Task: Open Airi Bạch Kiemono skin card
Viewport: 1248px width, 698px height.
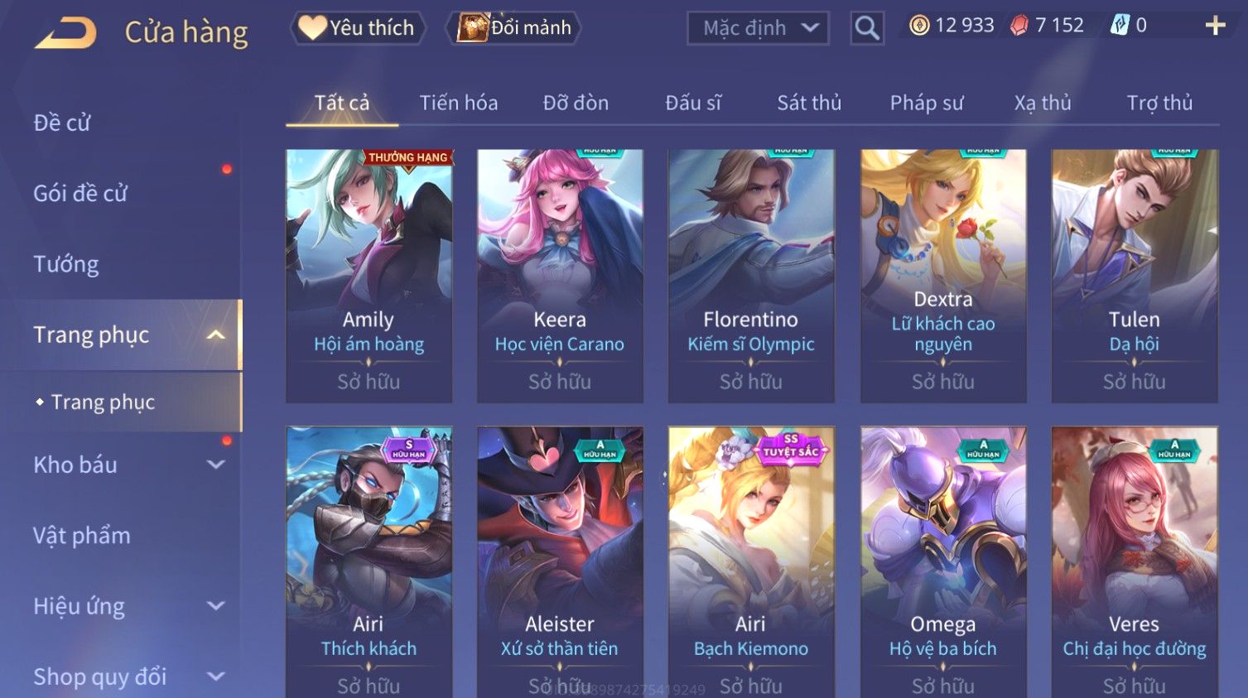Action: [751, 562]
